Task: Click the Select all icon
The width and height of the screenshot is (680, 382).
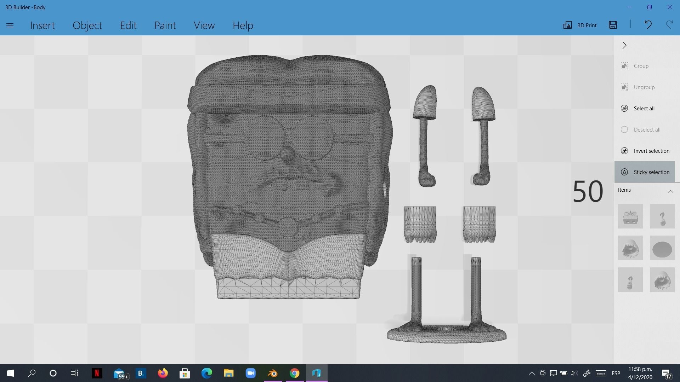Action: point(624,109)
